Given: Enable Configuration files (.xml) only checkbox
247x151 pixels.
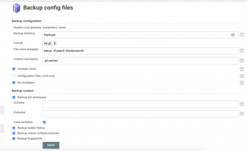Looking at the screenshot, I should pos(14,76).
